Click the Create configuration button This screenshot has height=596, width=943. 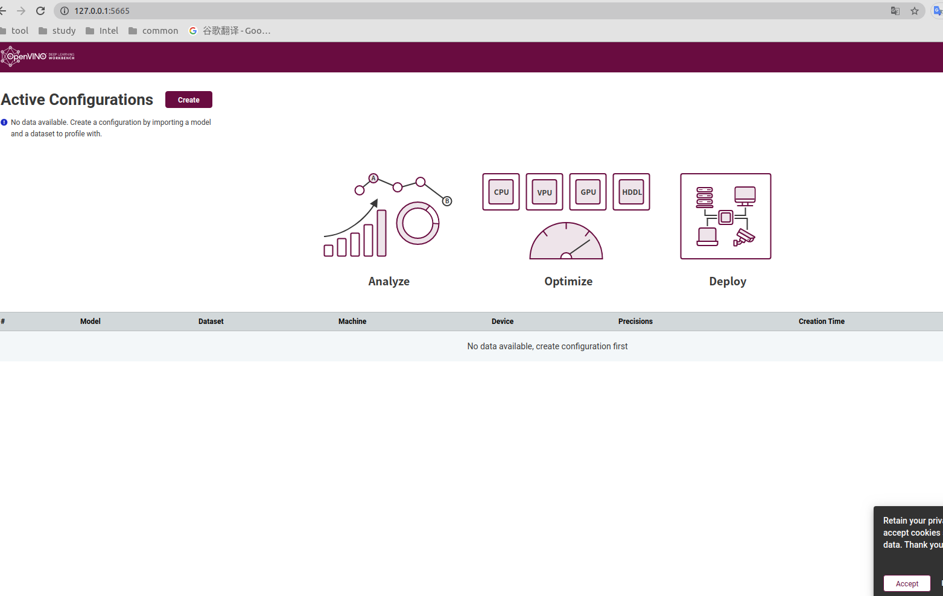[x=189, y=100]
